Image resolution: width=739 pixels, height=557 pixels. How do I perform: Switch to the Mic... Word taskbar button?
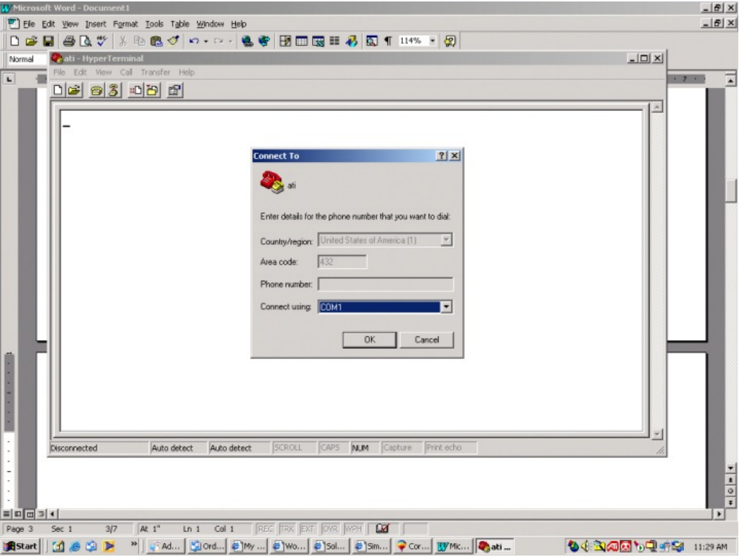(x=453, y=546)
